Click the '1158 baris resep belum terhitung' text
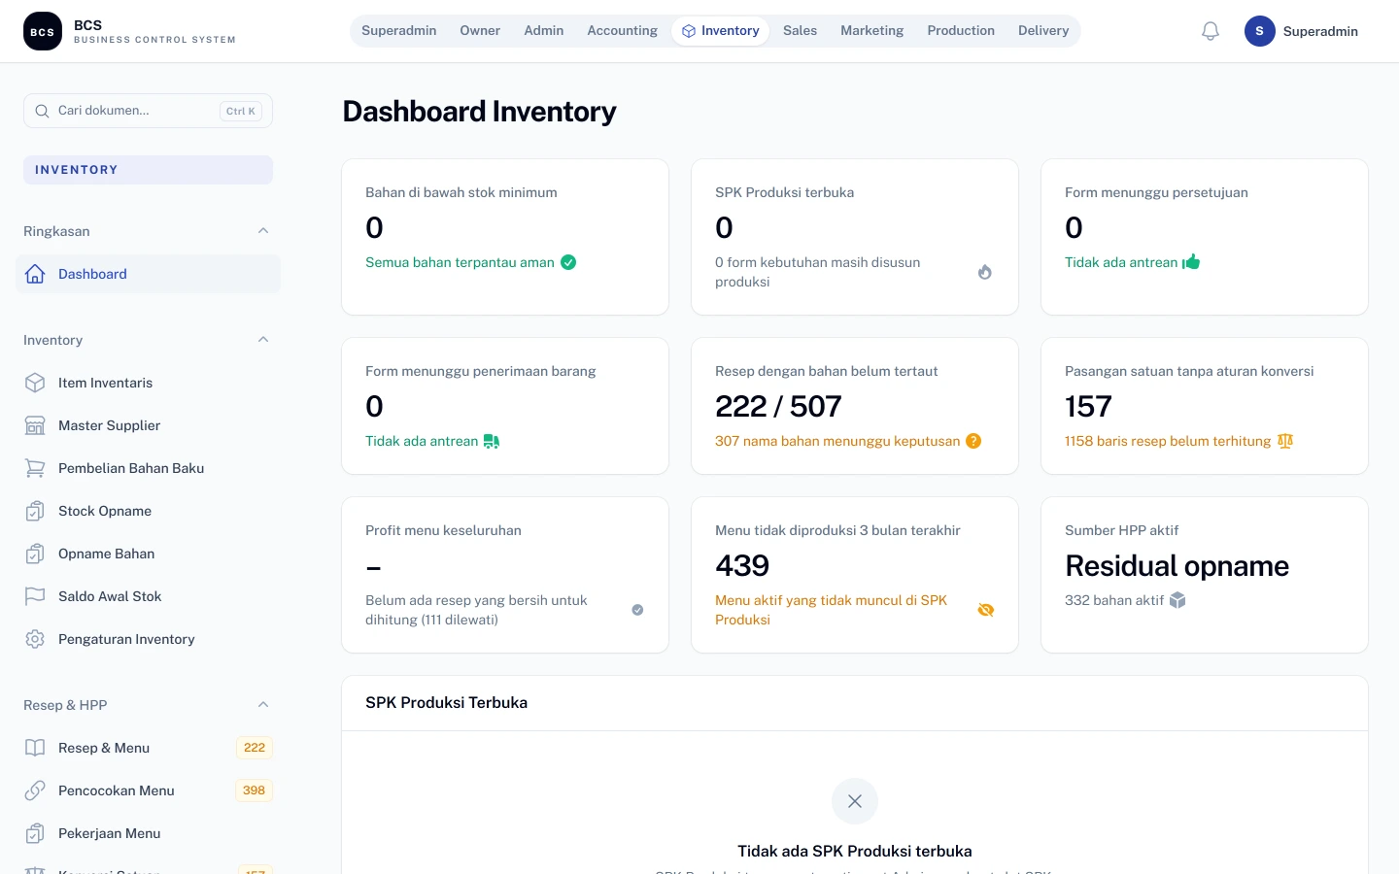This screenshot has width=1399, height=874. coord(1168,441)
